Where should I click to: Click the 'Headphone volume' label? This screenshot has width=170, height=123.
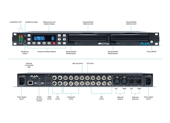[25, 53]
